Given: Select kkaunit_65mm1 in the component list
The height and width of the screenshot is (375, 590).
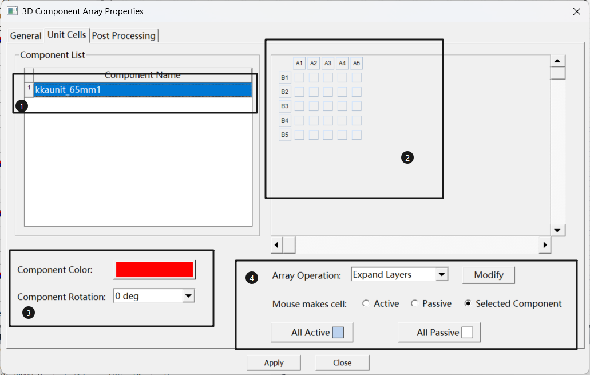Looking at the screenshot, I should [142, 90].
